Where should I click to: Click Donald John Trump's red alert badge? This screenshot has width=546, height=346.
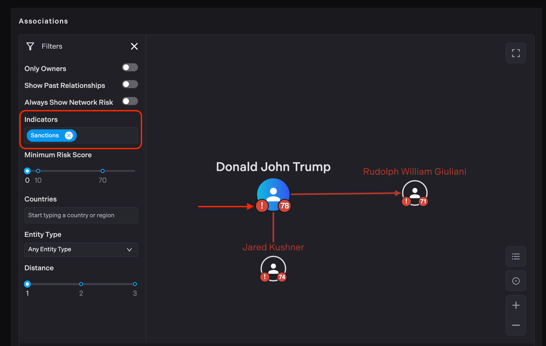(x=262, y=206)
